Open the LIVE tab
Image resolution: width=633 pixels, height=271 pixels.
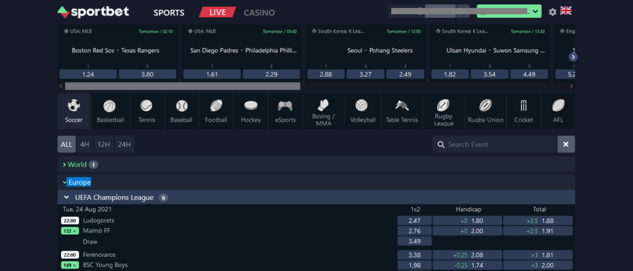pyautogui.click(x=218, y=12)
